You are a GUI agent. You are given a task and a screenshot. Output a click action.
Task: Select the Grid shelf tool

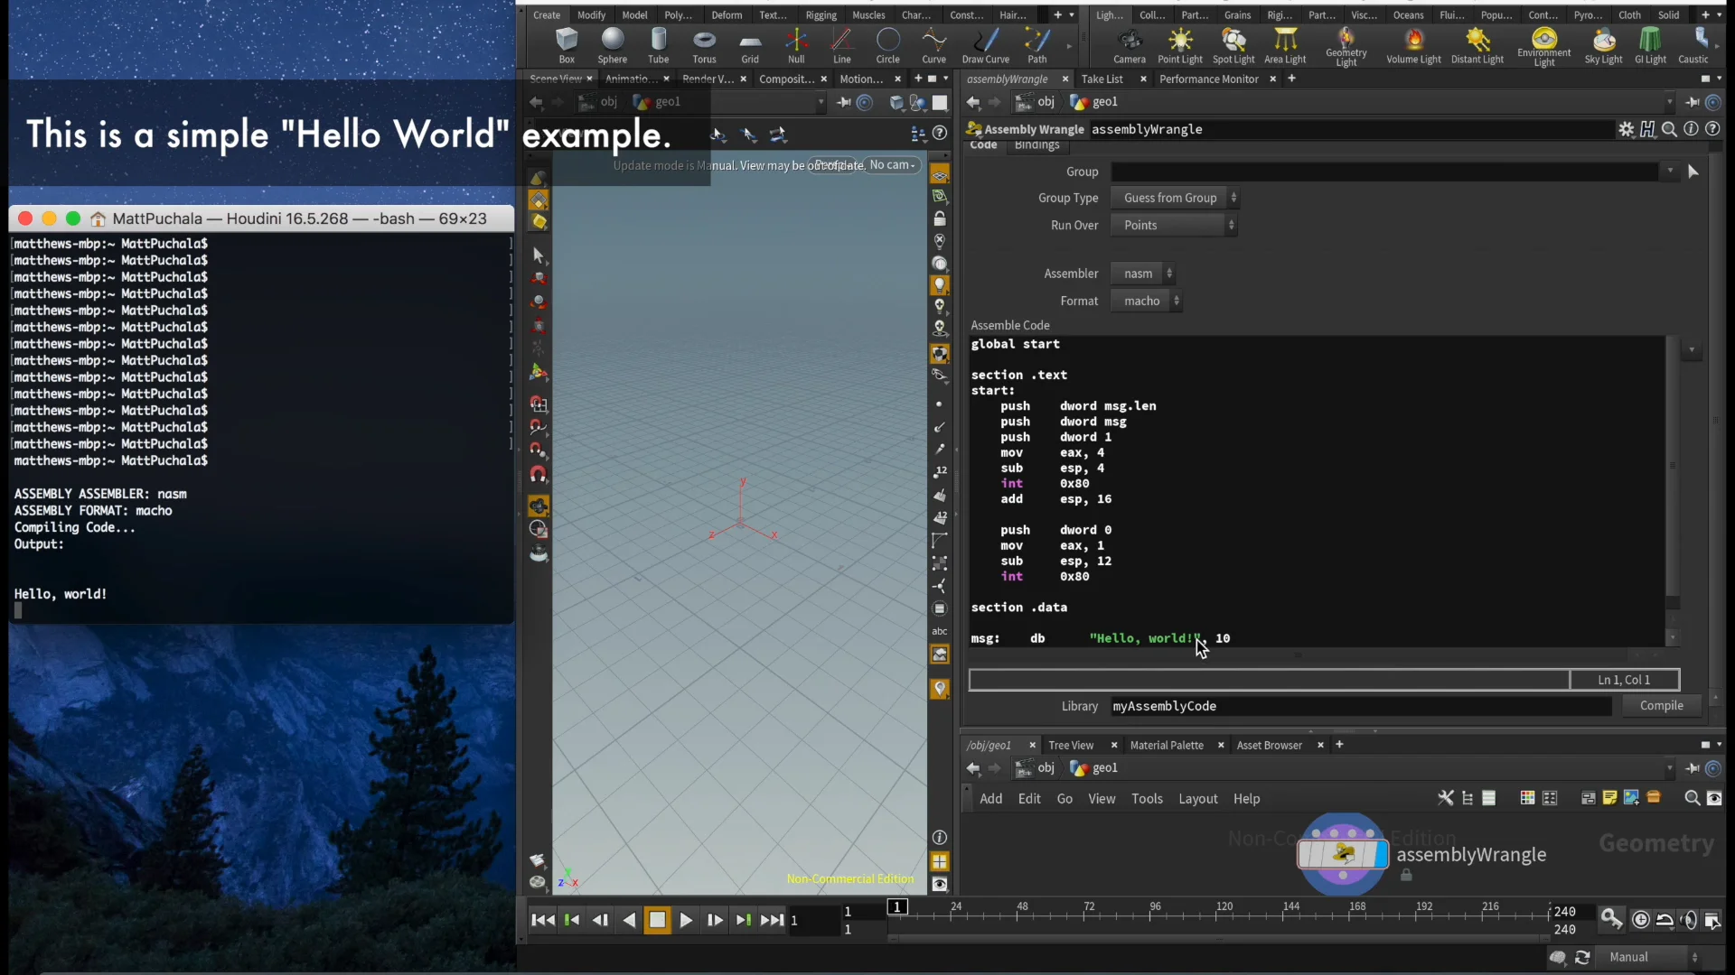coord(750,45)
